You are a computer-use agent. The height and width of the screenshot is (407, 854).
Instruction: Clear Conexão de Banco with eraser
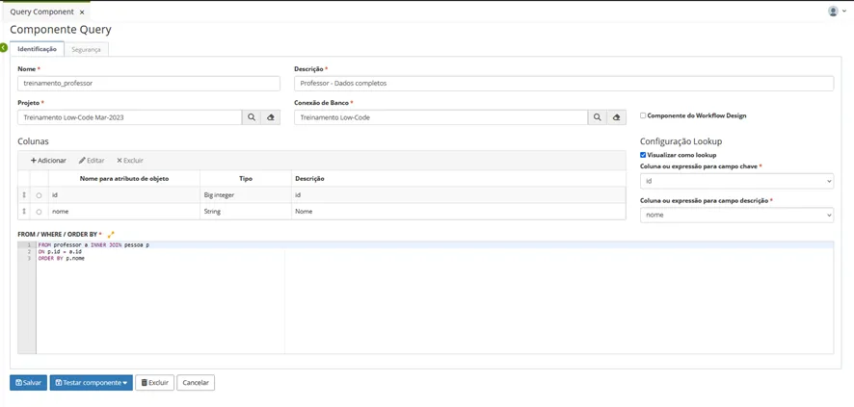coord(616,117)
